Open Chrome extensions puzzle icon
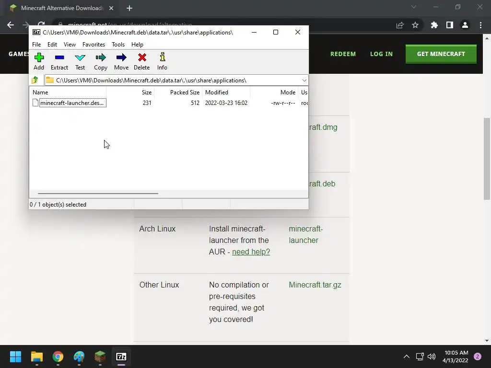The image size is (491, 368). (434, 25)
